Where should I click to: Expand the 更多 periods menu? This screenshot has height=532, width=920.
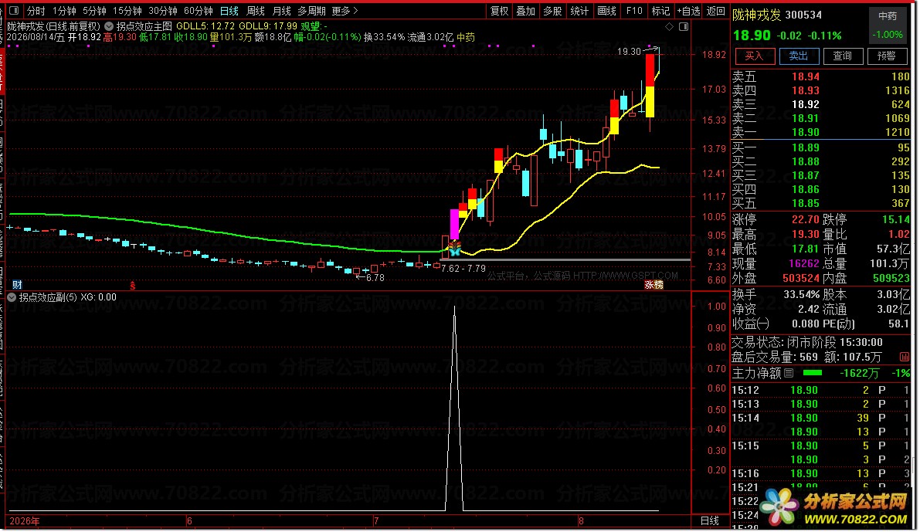tap(345, 11)
